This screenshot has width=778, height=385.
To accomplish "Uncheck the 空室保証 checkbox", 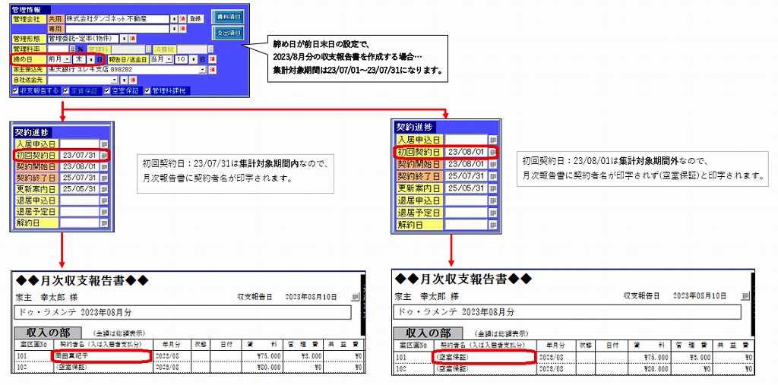I will [x=106, y=90].
